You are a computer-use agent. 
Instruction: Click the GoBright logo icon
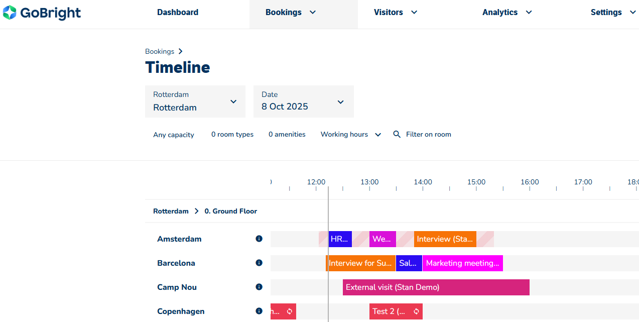[x=10, y=13]
